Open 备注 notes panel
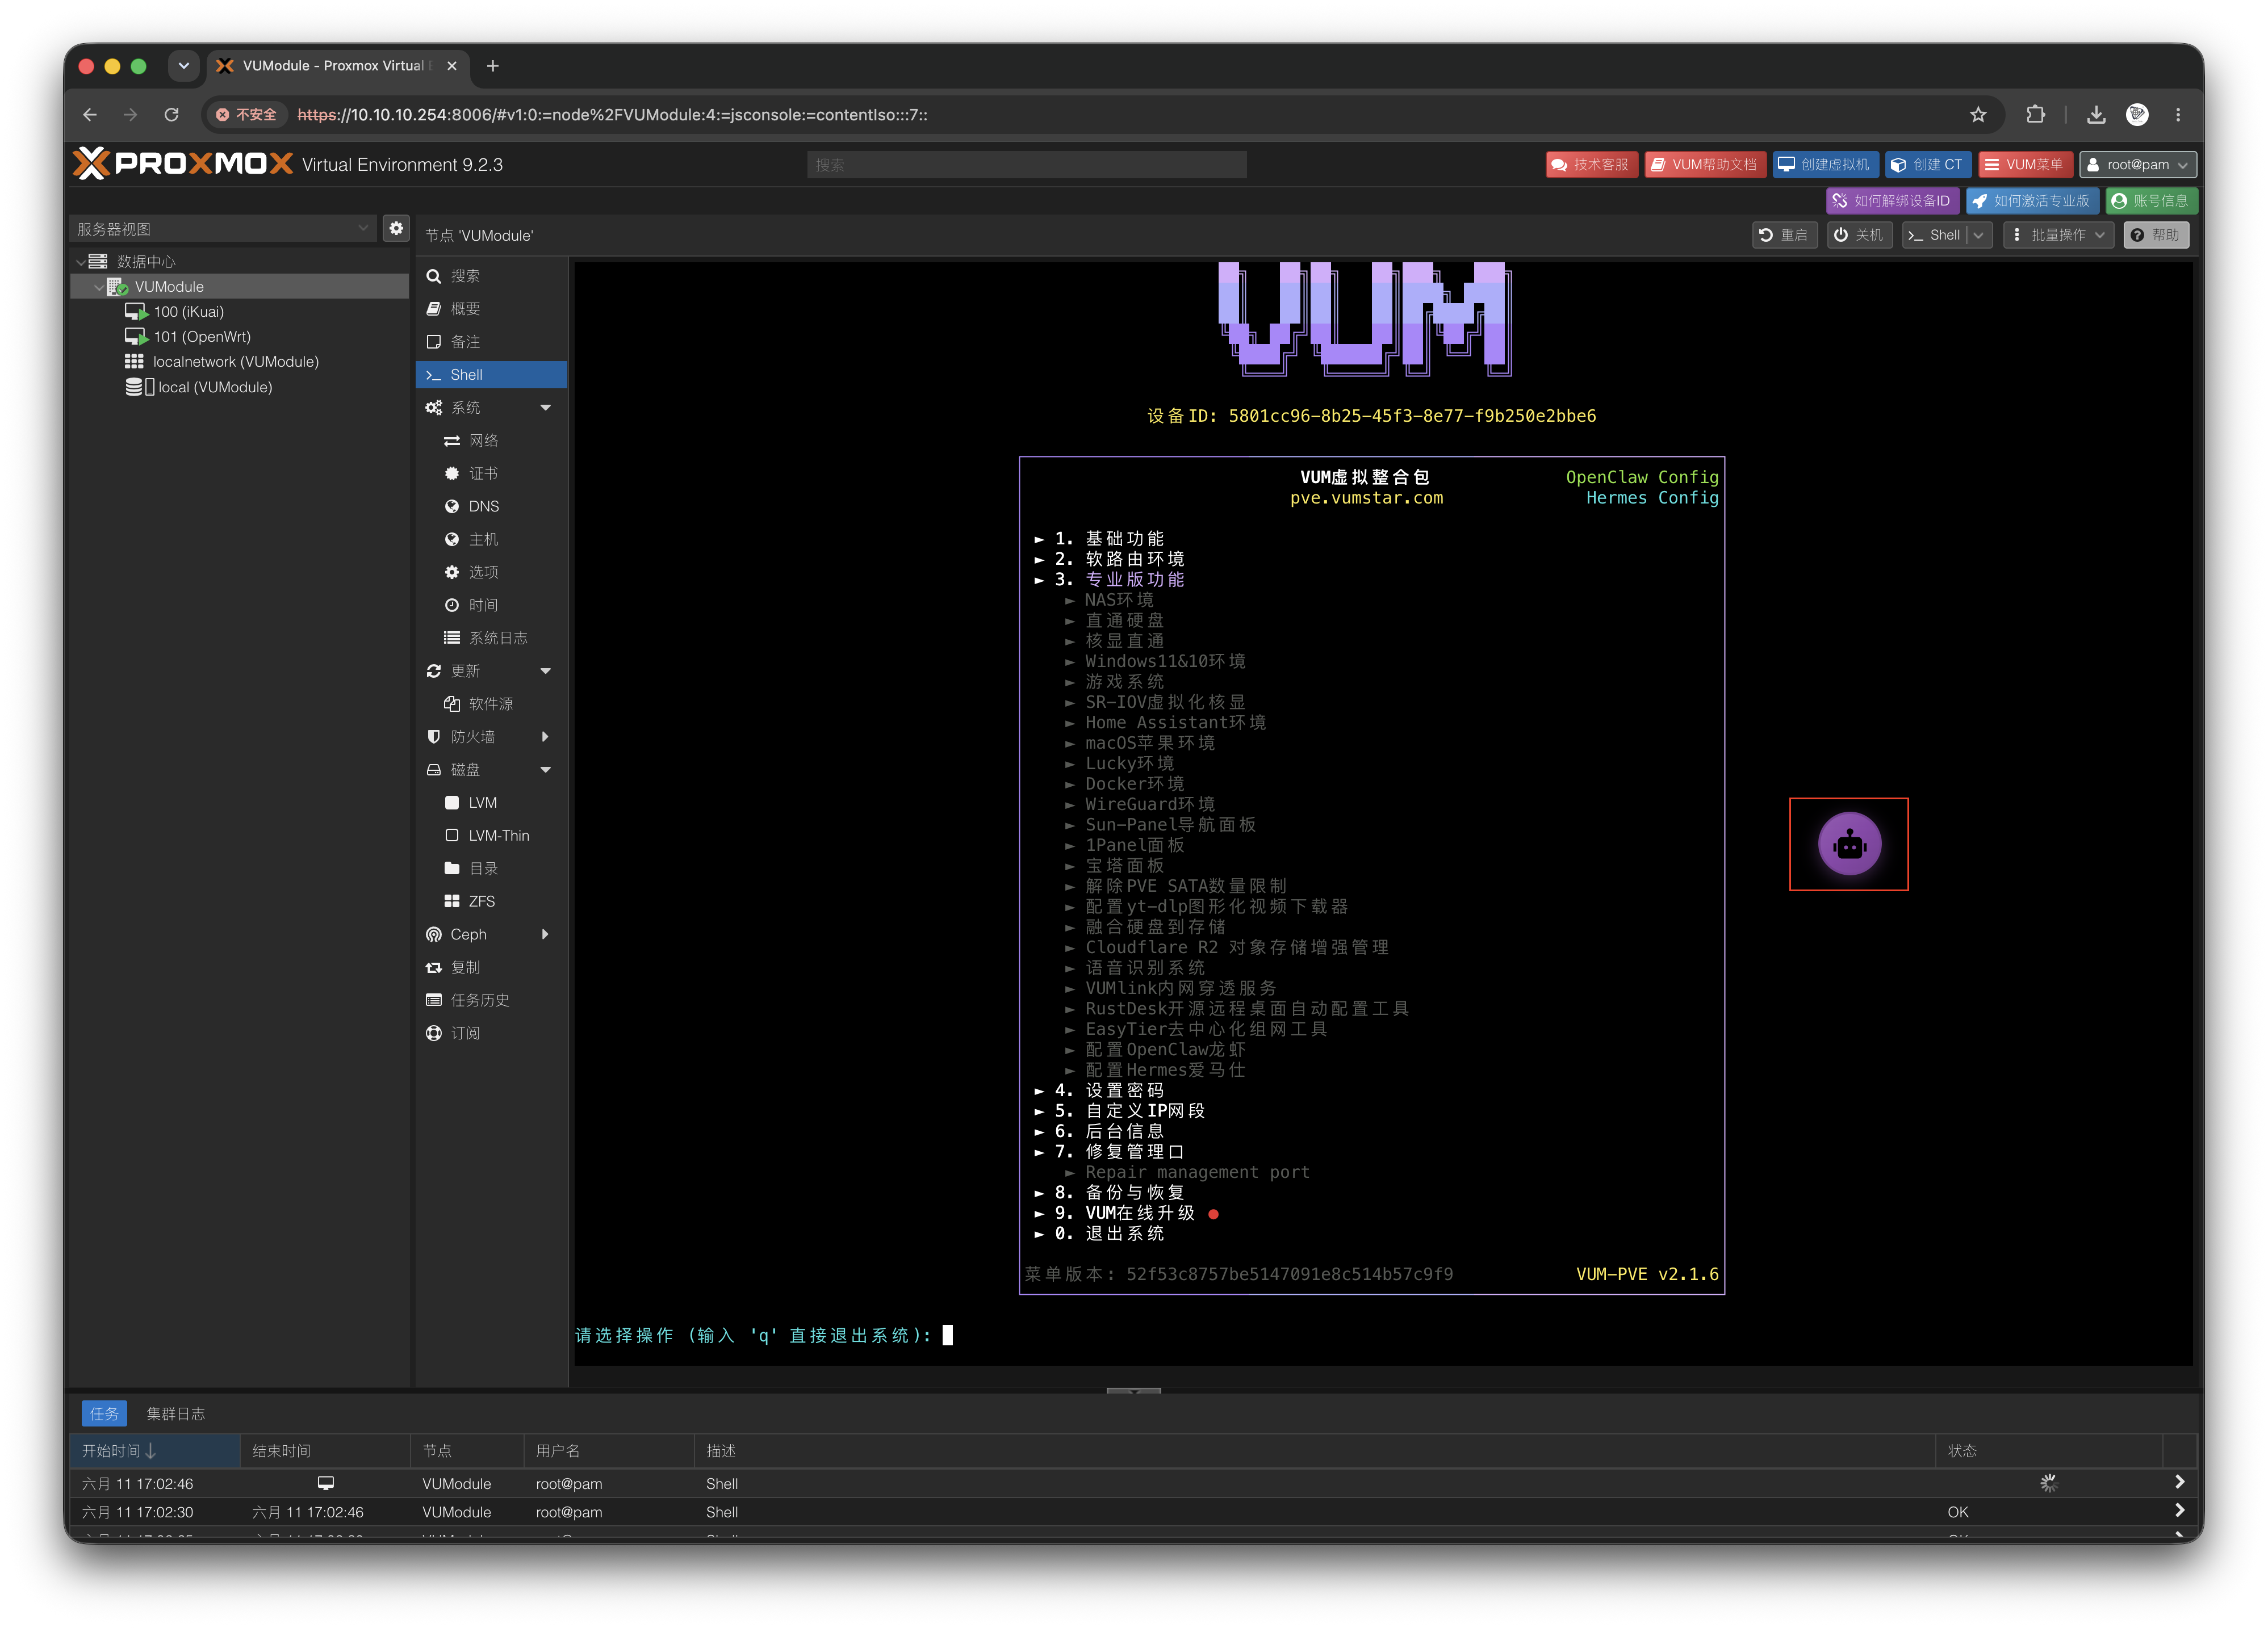This screenshot has width=2268, height=1628. tap(491, 342)
